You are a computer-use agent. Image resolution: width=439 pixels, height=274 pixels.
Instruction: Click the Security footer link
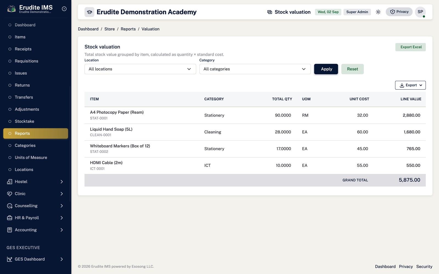(x=424, y=267)
